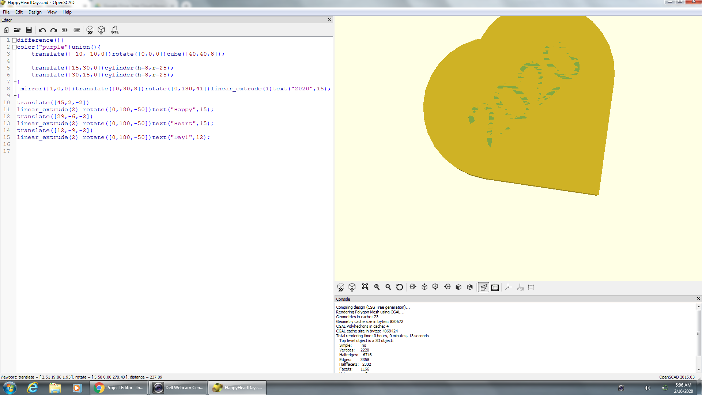Switch to Dell Webcam Central window
The height and width of the screenshot is (395, 702).
tap(178, 388)
